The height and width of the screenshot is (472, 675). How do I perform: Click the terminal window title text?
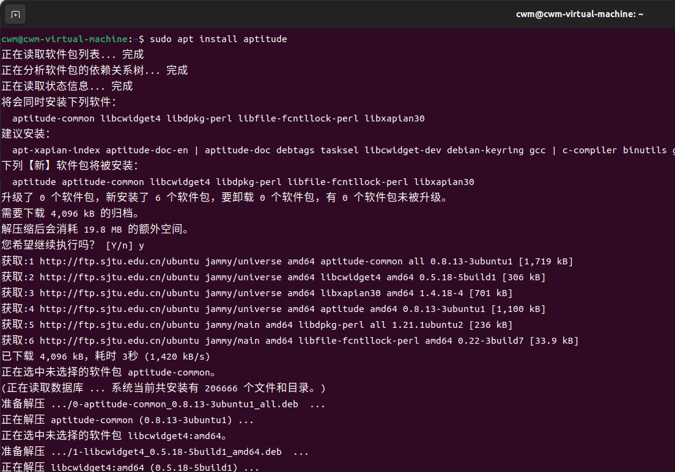point(578,13)
